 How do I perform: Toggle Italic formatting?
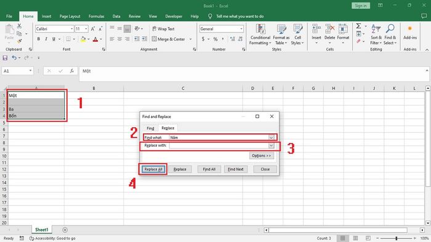coord(46,39)
